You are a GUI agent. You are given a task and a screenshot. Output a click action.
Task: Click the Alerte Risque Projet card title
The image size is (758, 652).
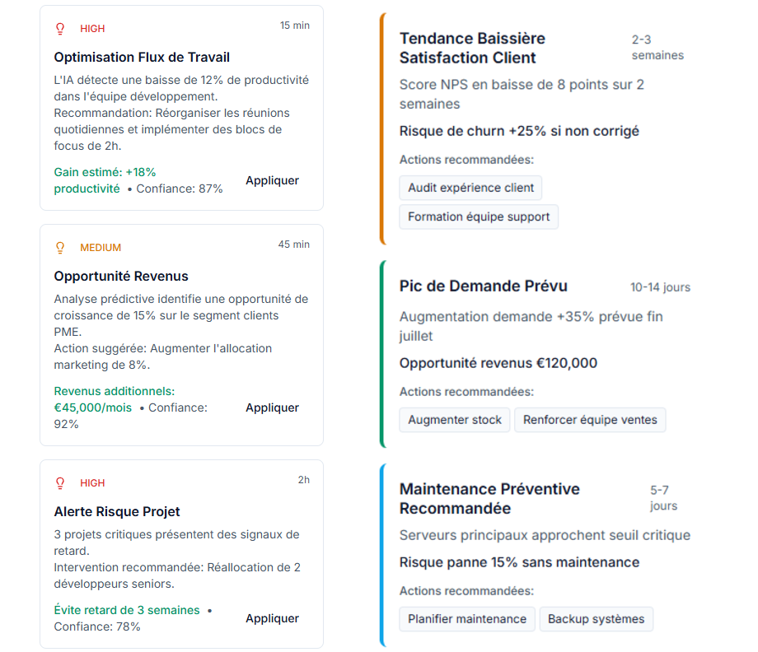(x=117, y=511)
